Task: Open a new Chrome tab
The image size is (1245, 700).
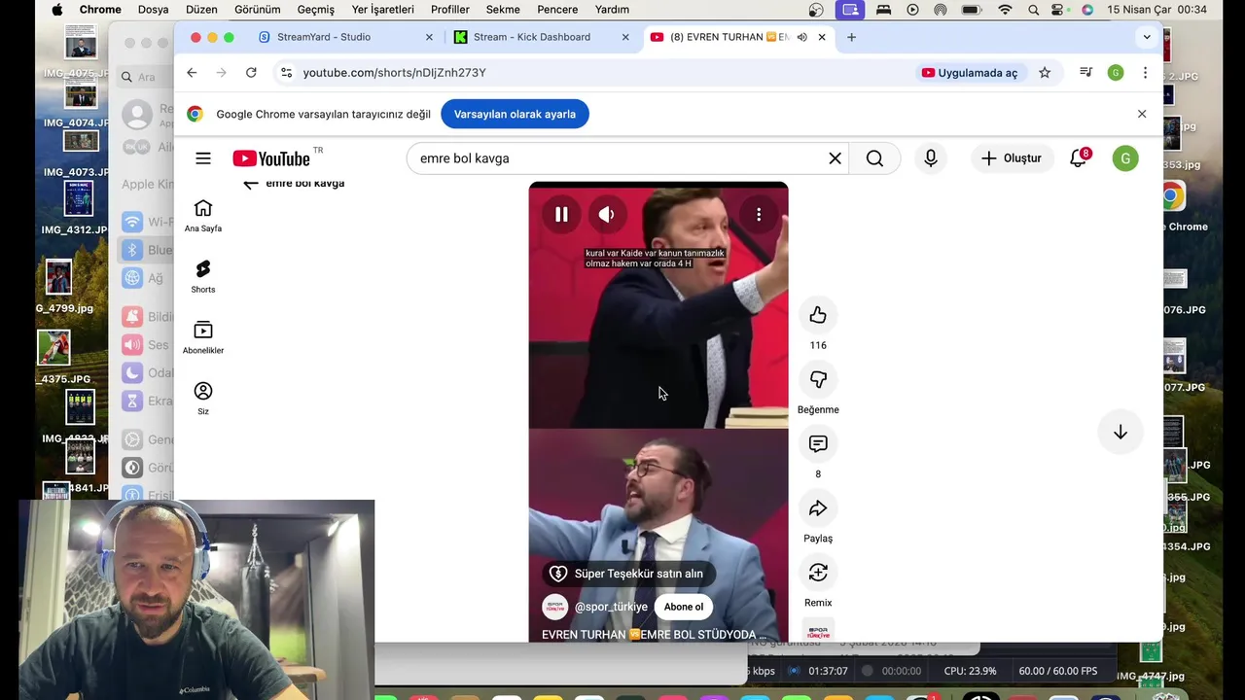Action: pyautogui.click(x=851, y=37)
